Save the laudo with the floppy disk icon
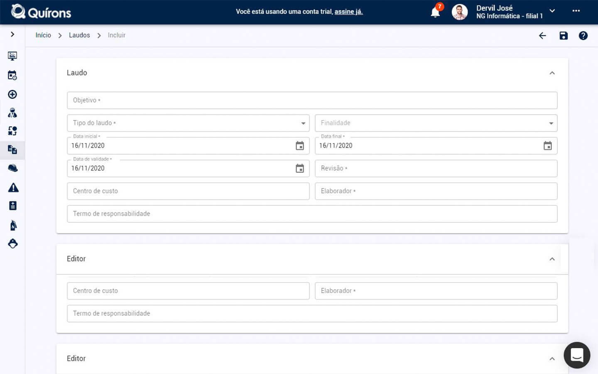598x374 pixels. (x=563, y=36)
